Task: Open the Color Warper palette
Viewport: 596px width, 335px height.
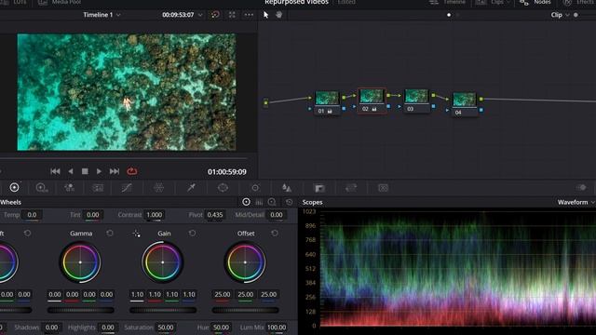Action: (158, 188)
